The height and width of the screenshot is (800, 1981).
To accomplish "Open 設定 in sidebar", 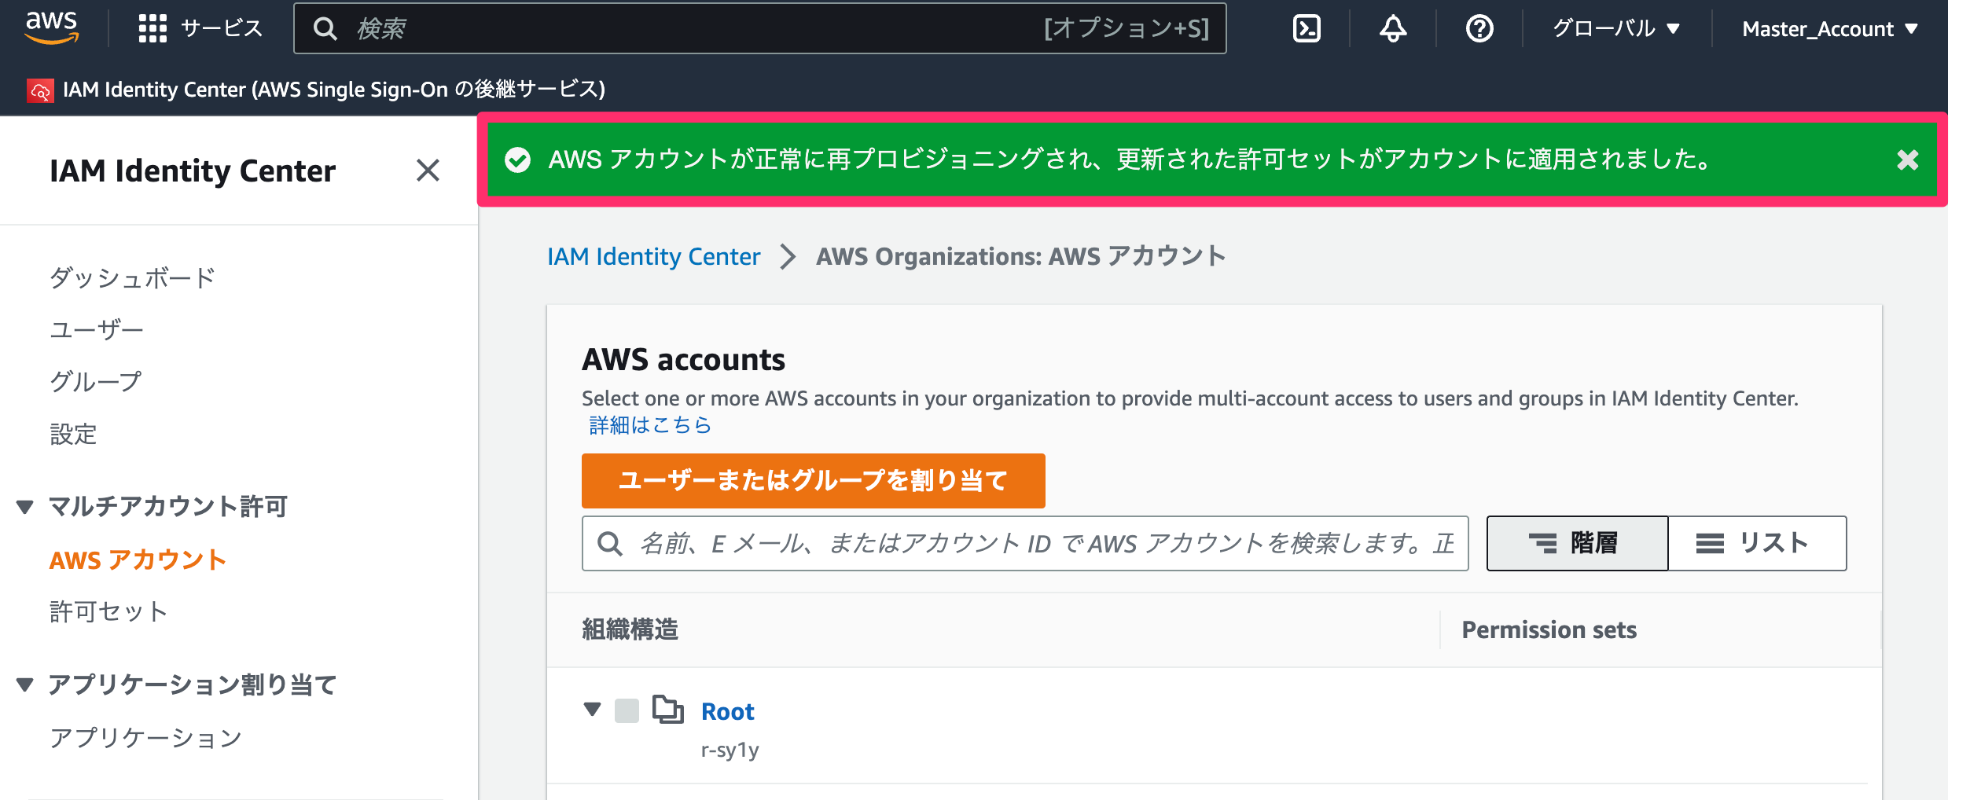I will coord(73,434).
